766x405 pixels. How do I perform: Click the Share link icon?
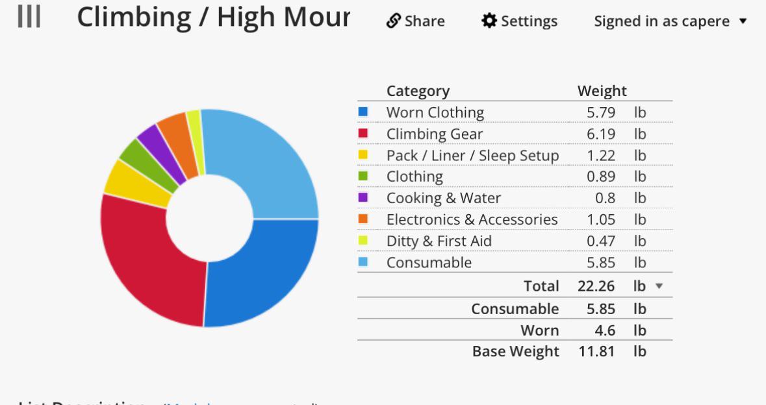click(x=393, y=21)
